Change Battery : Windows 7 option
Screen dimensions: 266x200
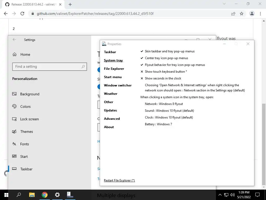[158, 124]
